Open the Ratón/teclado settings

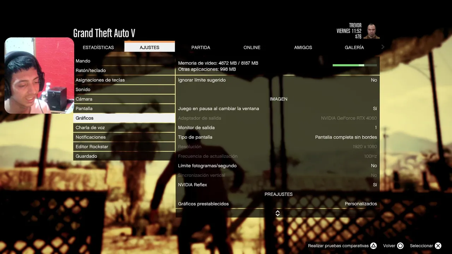click(x=124, y=71)
